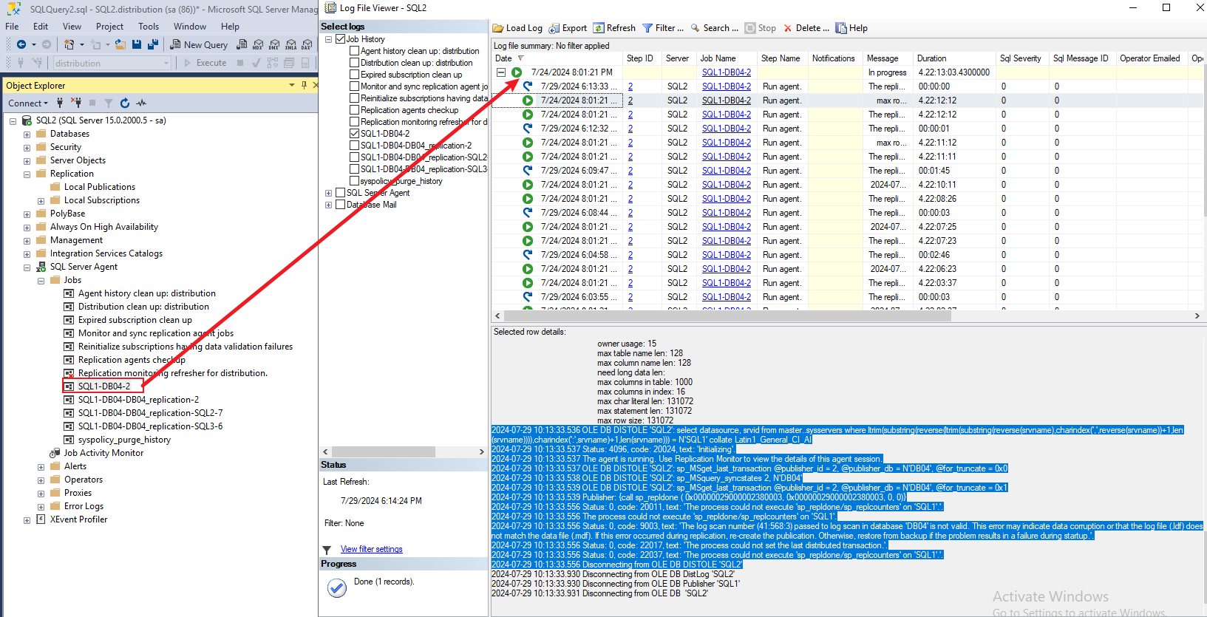This screenshot has height=617, width=1207.
Task: Check Agent history clean up: distribution log
Action: click(355, 51)
